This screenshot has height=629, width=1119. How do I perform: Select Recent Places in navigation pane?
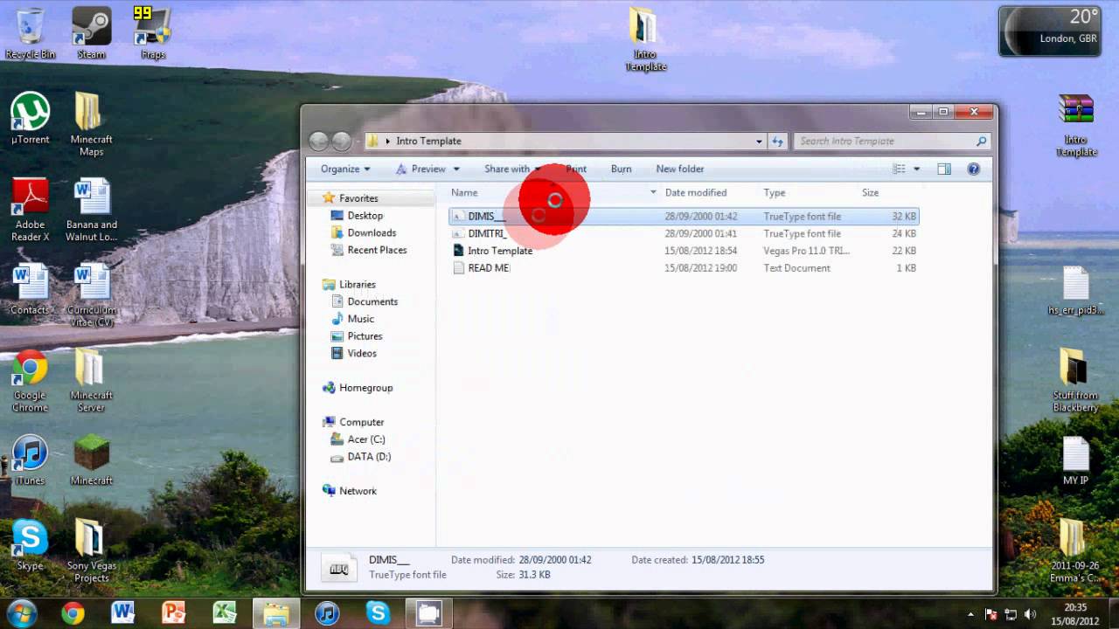[x=377, y=250]
